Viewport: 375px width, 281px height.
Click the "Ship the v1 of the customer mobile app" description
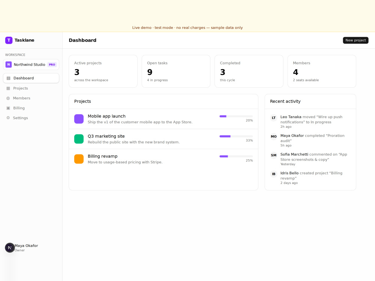point(140,122)
